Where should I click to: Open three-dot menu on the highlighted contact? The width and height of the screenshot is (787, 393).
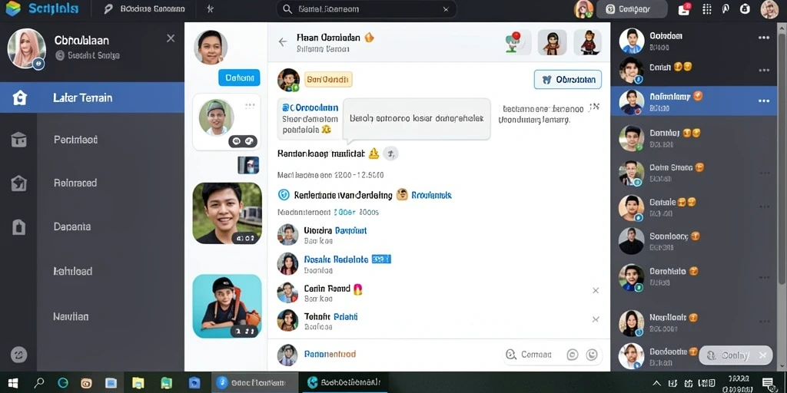(x=764, y=101)
